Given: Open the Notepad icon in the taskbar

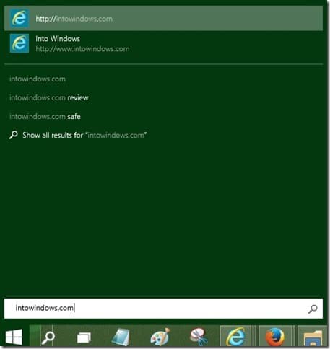Looking at the screenshot, I should coord(121,337).
